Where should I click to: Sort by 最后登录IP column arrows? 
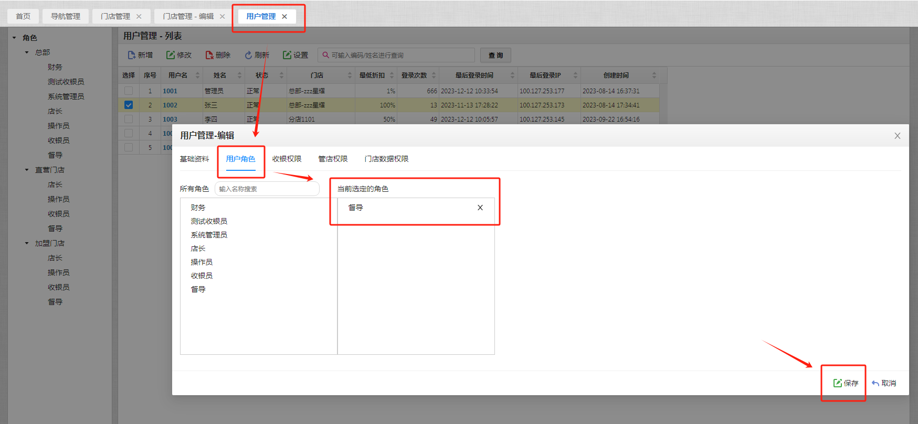tap(576, 75)
